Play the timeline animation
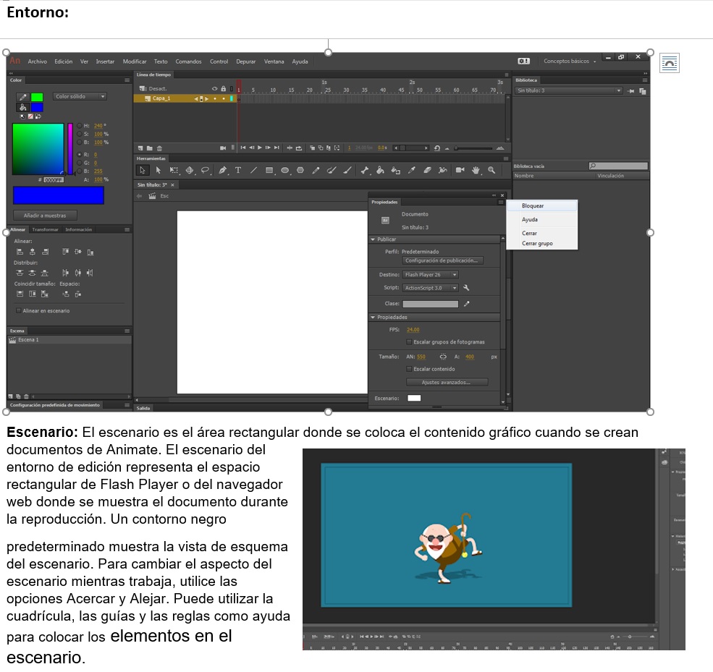713x672 pixels. click(260, 148)
